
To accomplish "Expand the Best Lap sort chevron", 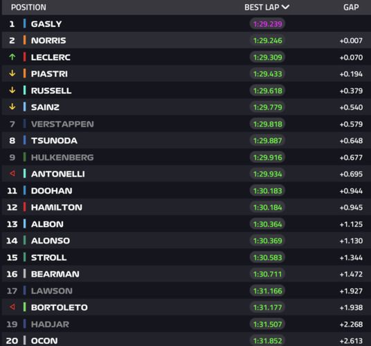I will (286, 7).
